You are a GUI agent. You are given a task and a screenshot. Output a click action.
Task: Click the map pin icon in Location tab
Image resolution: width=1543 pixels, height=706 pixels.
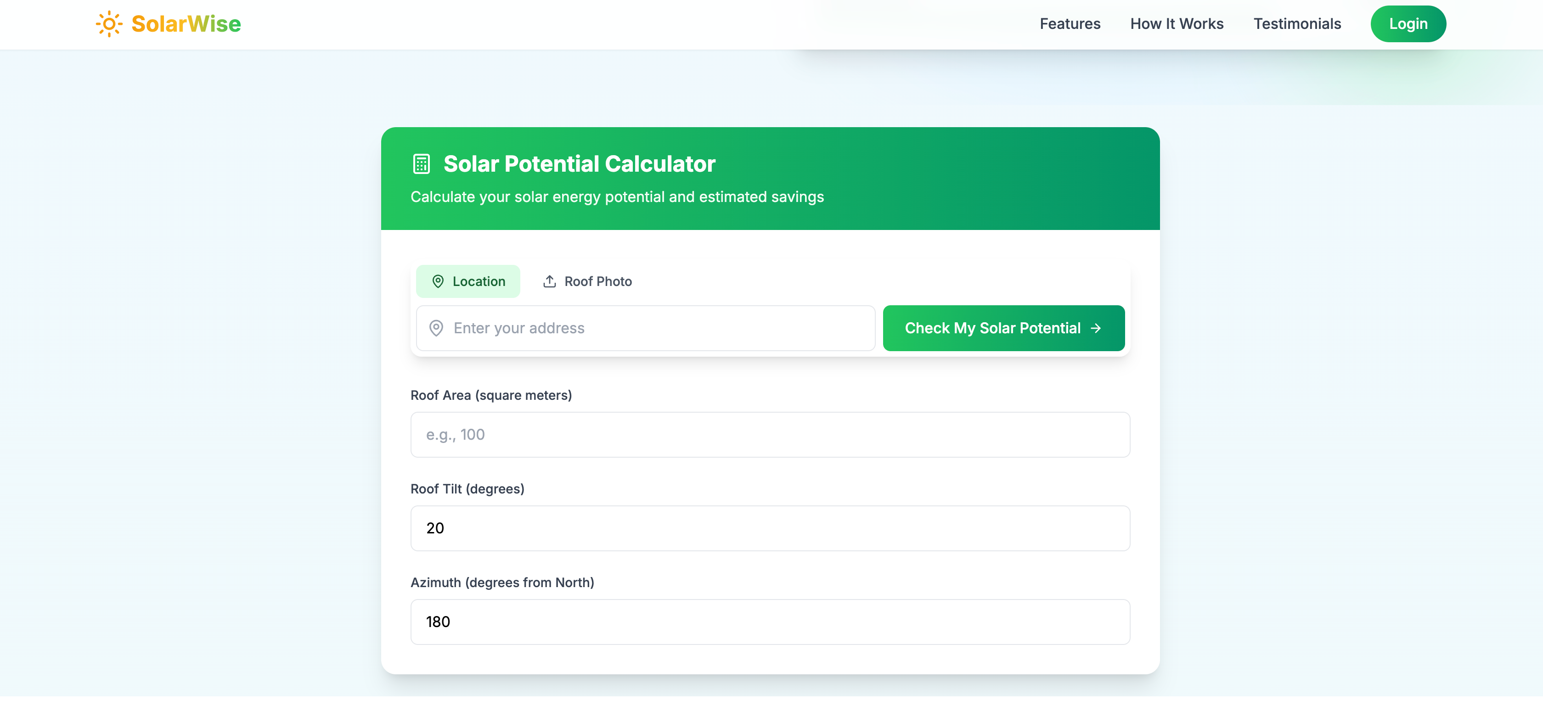(438, 281)
